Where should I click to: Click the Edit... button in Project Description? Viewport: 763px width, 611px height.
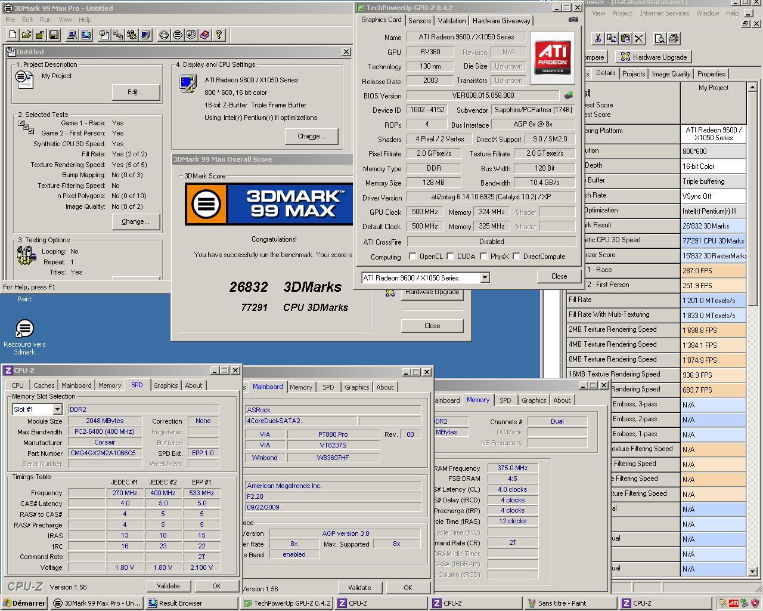click(136, 92)
